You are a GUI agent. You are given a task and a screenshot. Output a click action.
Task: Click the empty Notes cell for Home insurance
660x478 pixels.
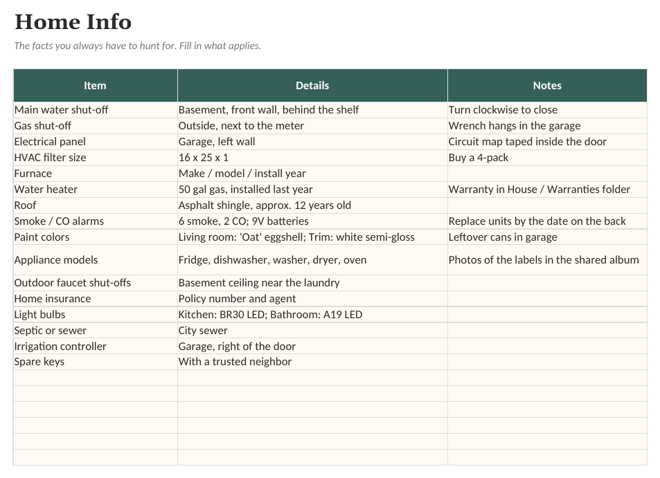(547, 300)
